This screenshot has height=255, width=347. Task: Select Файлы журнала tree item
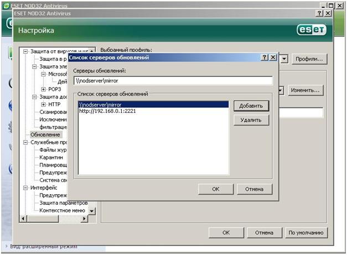coord(53,150)
